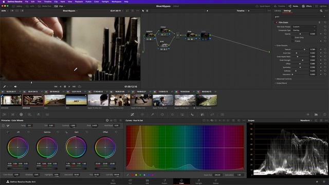This screenshot has width=329, height=185.
Task: Select the Film Grain node in graph
Action: click(x=205, y=36)
